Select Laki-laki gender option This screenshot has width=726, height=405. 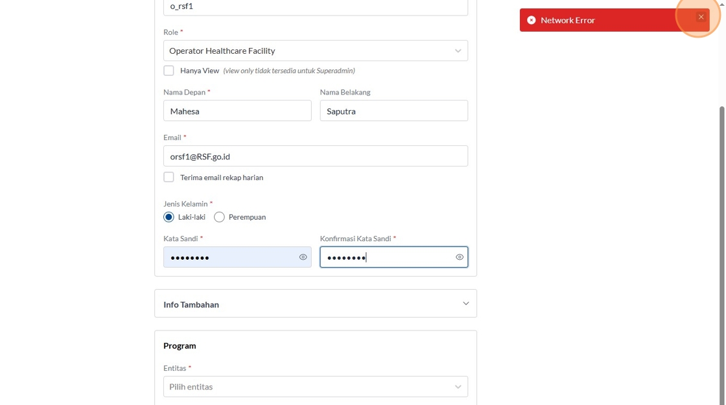(x=169, y=217)
